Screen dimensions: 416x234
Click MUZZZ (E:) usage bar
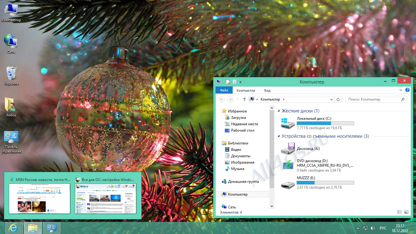(325, 183)
